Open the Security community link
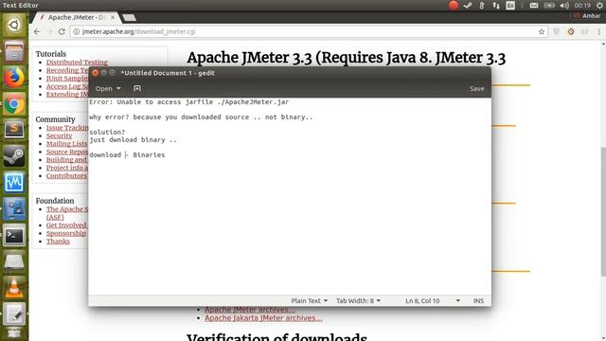 tap(59, 135)
